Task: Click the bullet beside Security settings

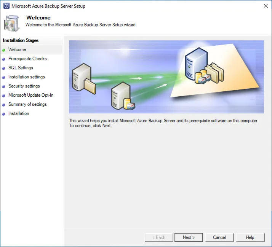Action: coord(4,86)
